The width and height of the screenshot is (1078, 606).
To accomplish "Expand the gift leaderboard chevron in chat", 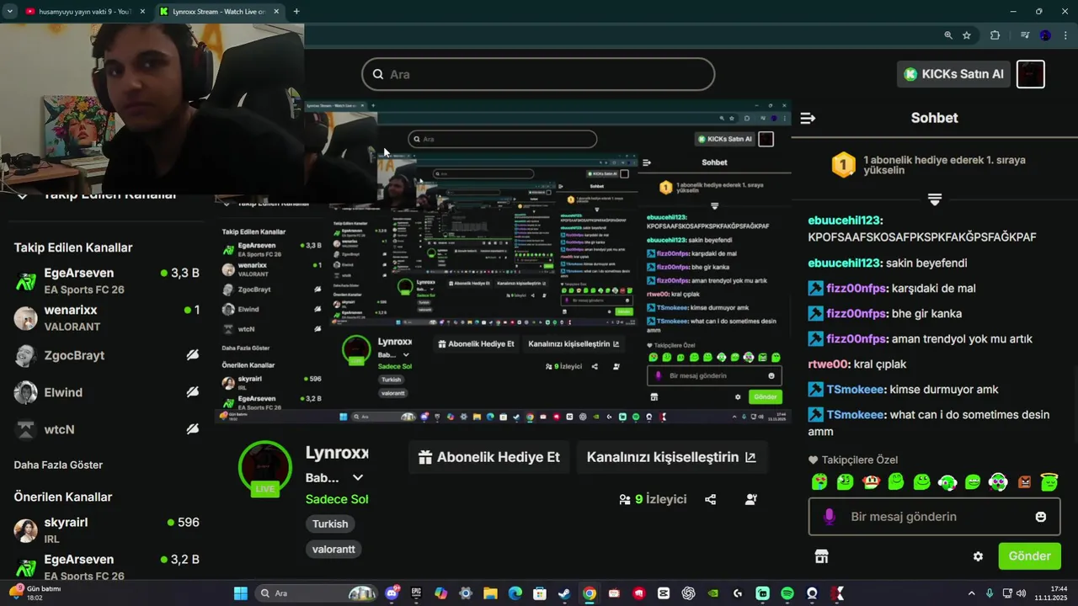I will pos(934,199).
